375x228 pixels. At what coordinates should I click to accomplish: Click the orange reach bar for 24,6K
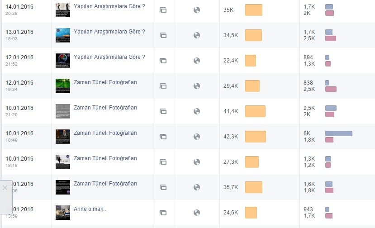tap(251, 213)
